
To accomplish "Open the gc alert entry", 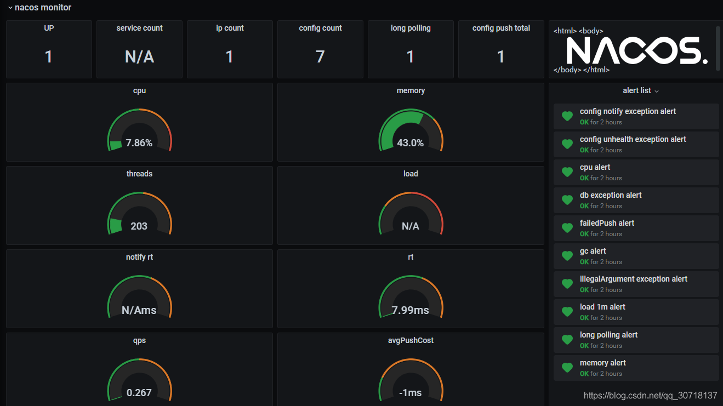I will tap(636, 256).
